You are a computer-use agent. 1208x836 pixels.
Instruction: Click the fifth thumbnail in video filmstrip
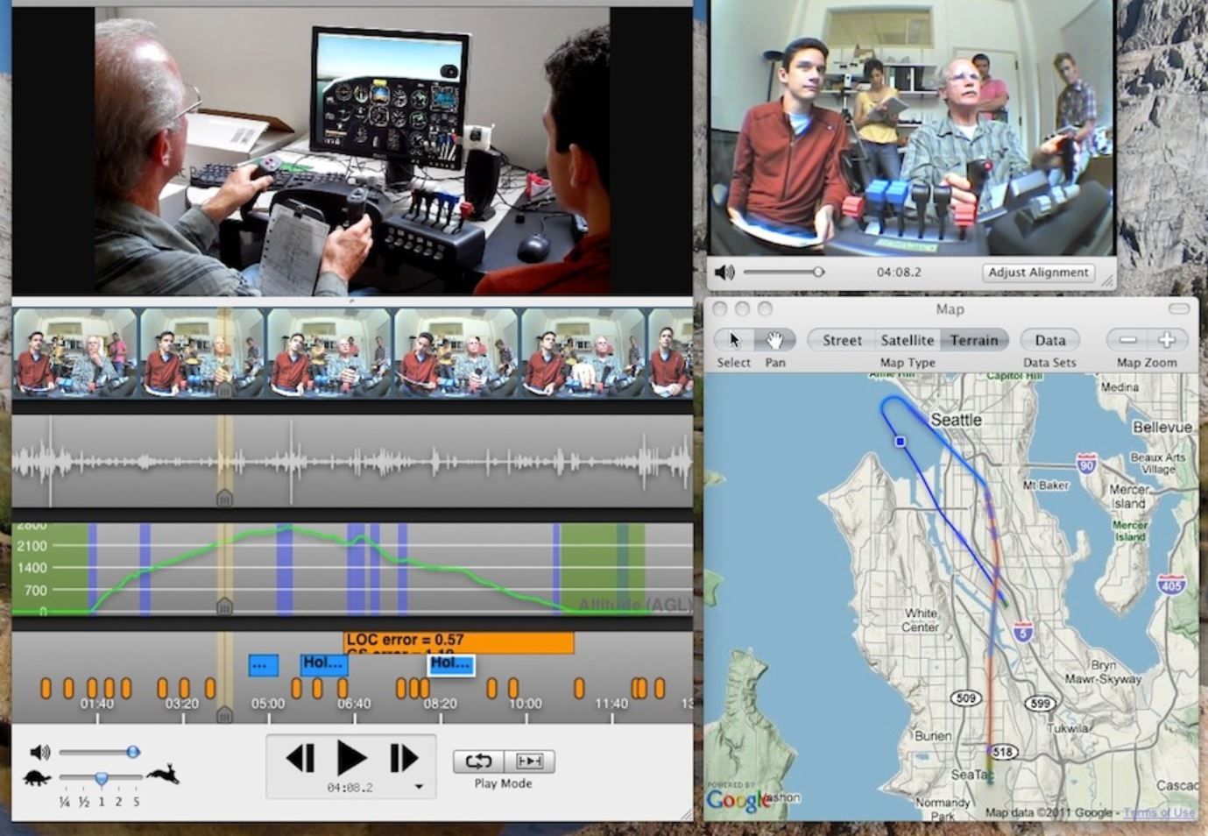click(583, 352)
